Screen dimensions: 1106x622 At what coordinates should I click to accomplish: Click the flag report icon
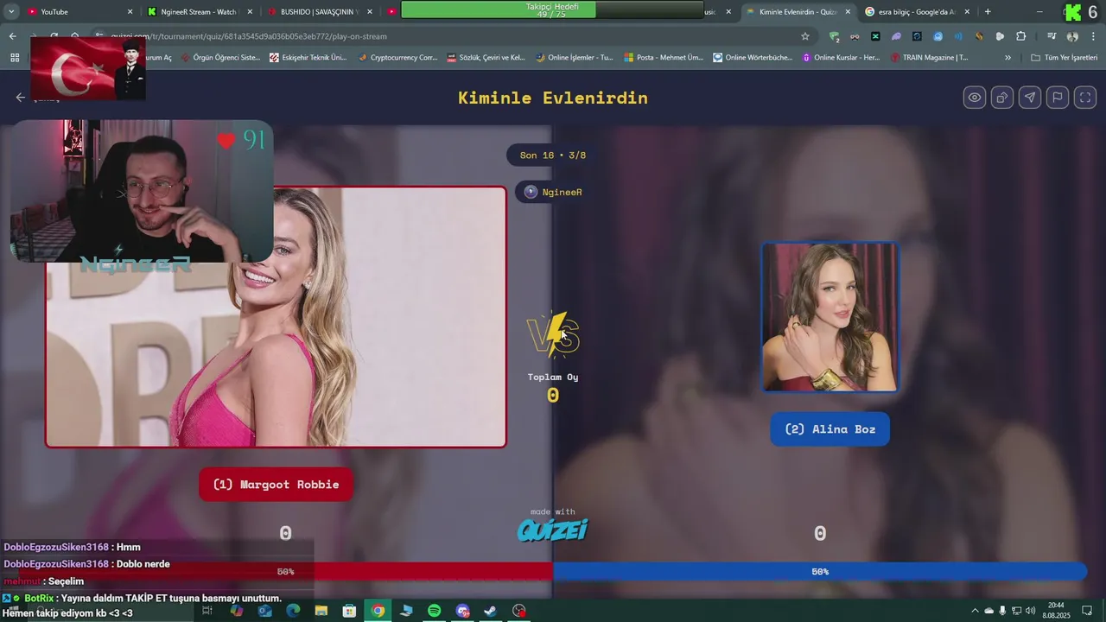[1058, 98]
